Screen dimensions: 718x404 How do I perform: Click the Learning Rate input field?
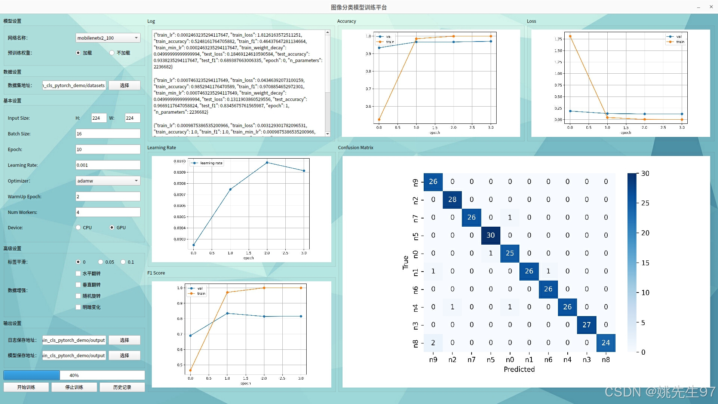click(108, 165)
